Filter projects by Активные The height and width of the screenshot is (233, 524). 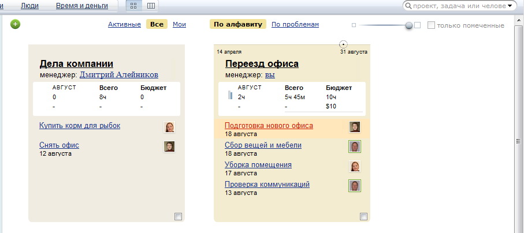pos(124,24)
